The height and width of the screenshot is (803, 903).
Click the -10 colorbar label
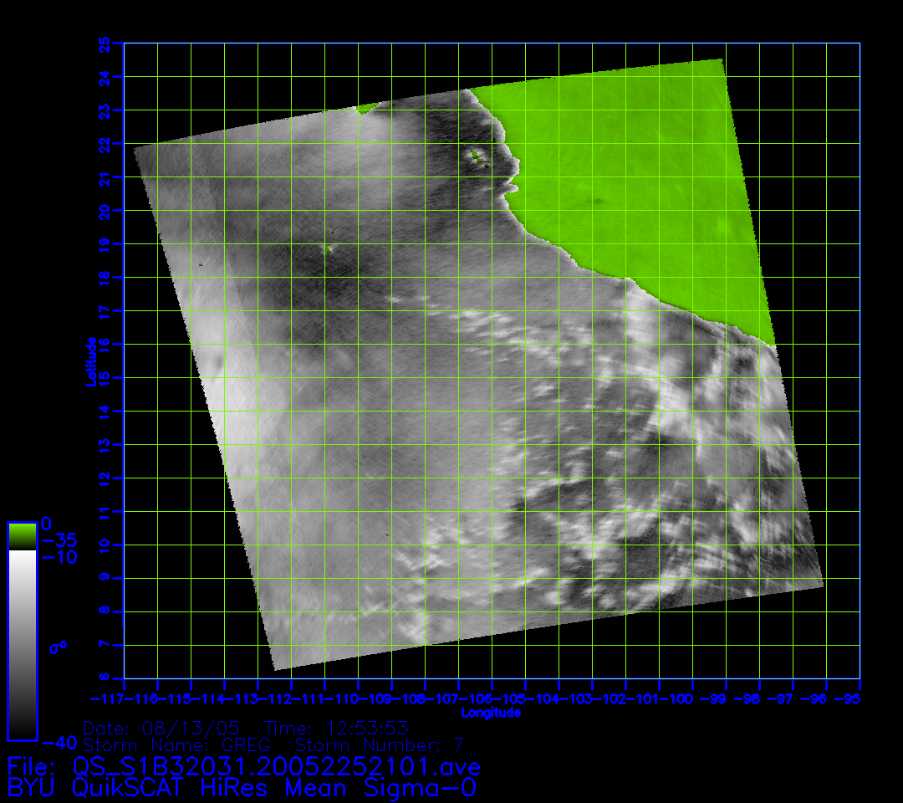pyautogui.click(x=59, y=557)
